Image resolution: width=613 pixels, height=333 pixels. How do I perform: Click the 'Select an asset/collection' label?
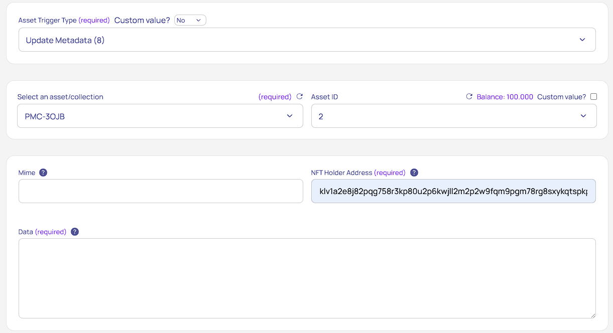click(60, 97)
